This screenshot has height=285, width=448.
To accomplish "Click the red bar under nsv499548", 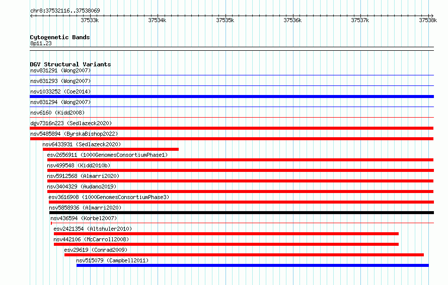I will click(241, 170).
